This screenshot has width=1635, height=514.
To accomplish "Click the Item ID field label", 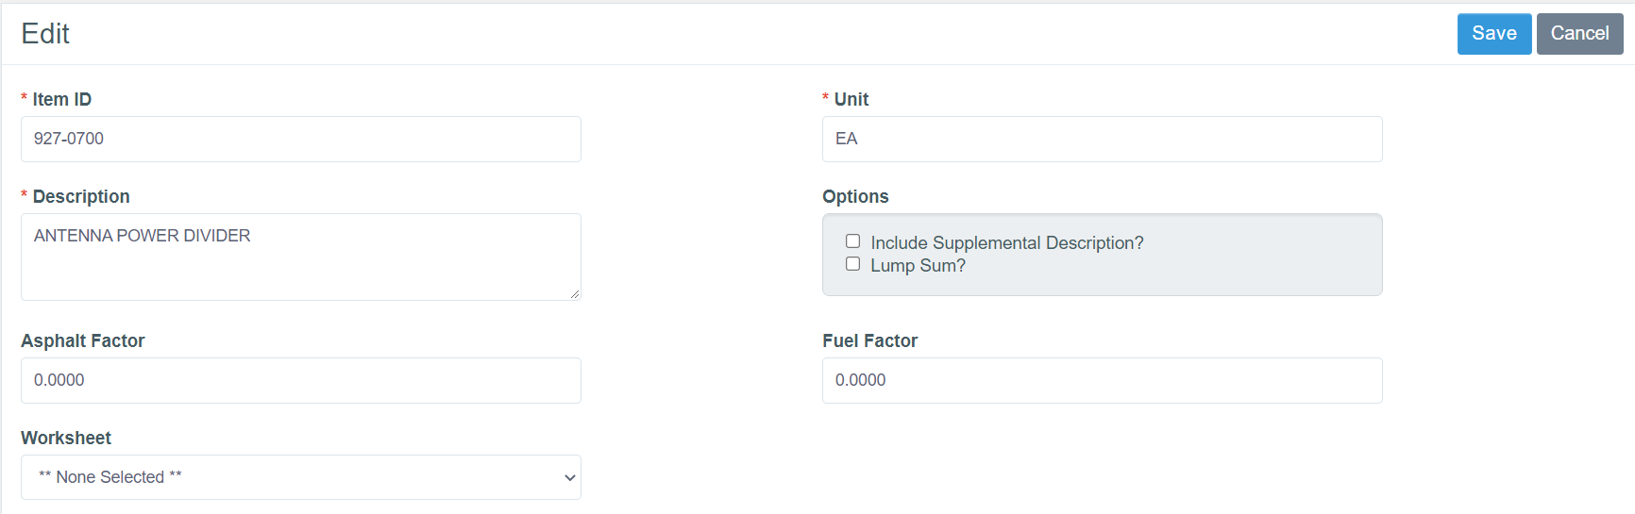I will 62,100.
